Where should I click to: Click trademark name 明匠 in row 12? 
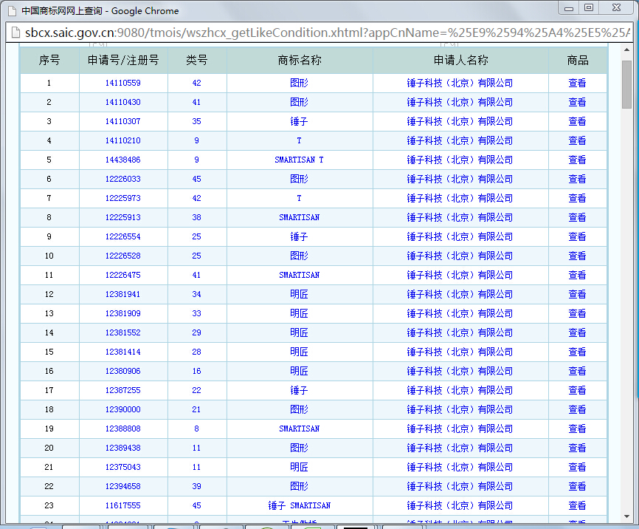(299, 294)
